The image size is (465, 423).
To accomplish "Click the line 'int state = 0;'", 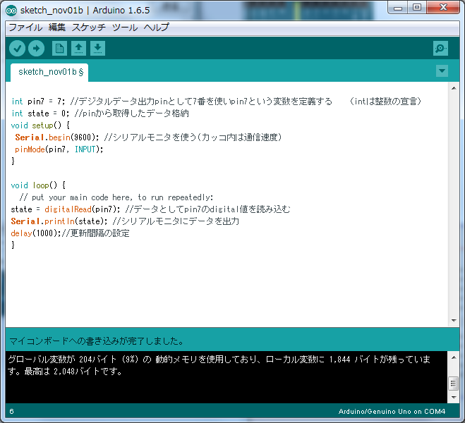I will point(40,114).
